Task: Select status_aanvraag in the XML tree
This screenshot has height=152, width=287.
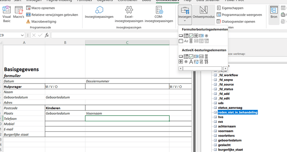Action: 230,108
